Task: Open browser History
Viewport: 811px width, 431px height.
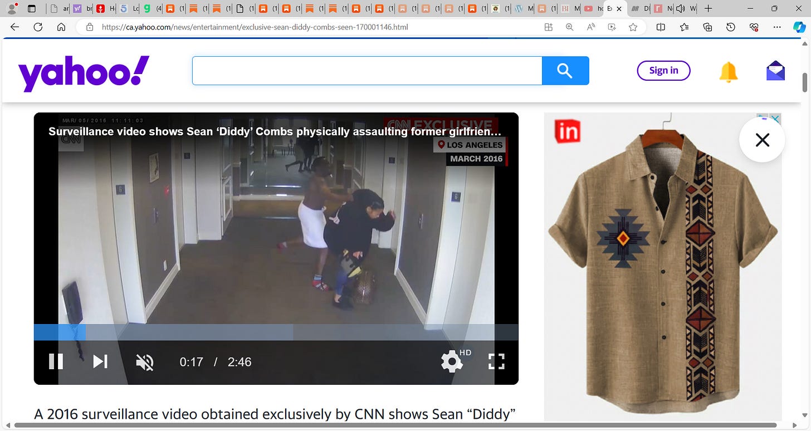Action: point(731,27)
